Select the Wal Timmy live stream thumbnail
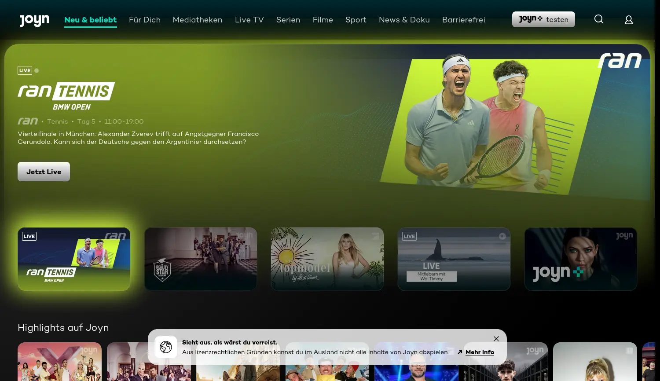 454,259
